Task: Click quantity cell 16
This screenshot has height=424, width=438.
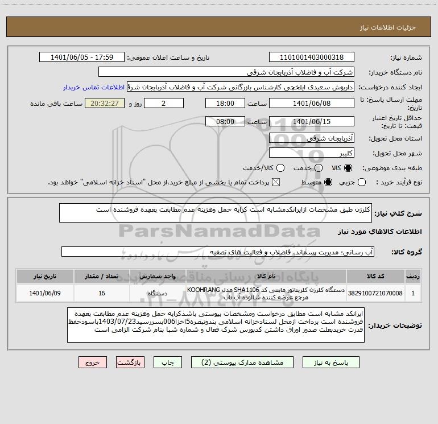Action: [x=102, y=293]
